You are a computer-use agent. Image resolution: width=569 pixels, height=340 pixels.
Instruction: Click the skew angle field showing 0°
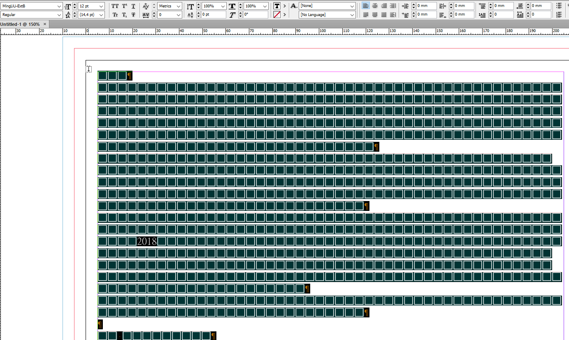point(255,15)
